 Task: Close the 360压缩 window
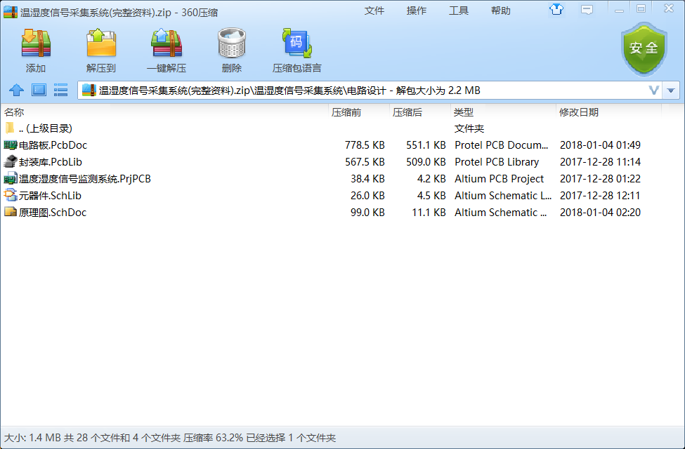click(669, 8)
